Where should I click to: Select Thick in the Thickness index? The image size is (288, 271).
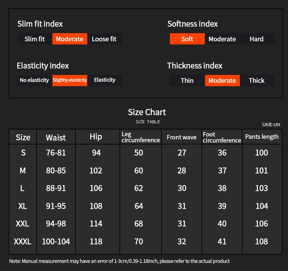[257, 80]
